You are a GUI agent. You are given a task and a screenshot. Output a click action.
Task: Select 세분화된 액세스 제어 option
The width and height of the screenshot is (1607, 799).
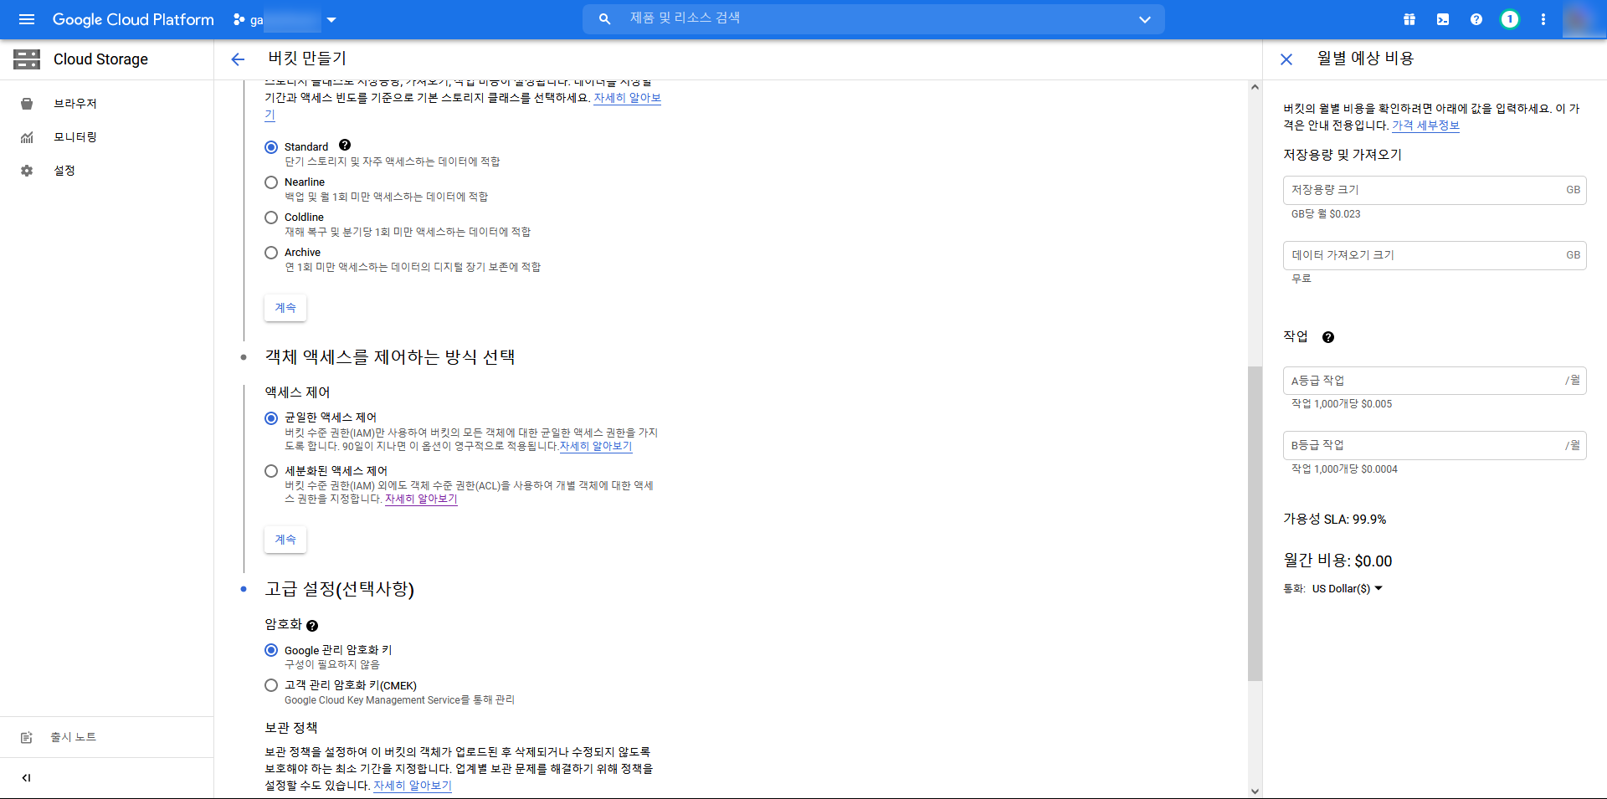(271, 471)
